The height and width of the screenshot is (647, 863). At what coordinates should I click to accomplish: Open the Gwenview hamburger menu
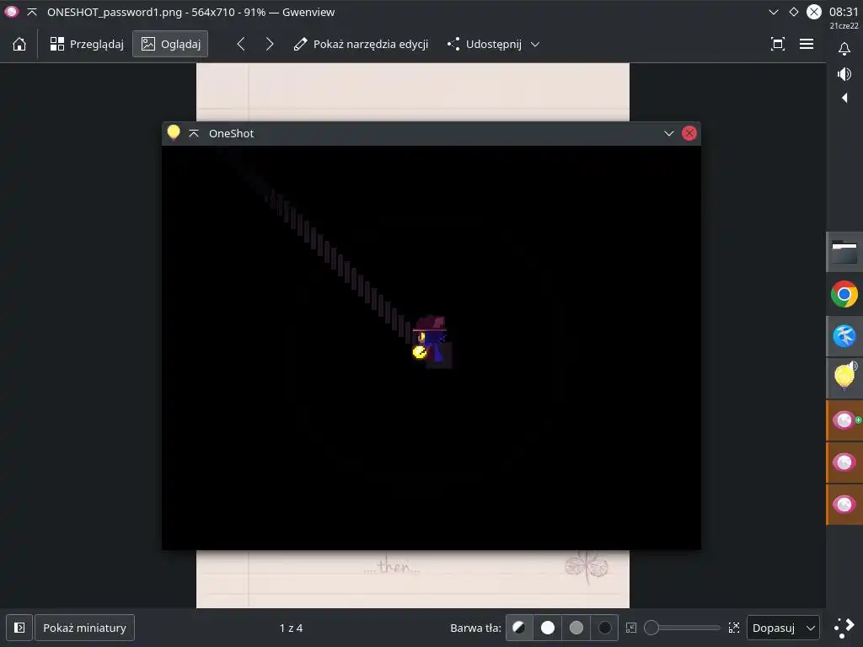[807, 44]
